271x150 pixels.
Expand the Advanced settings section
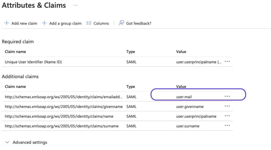(x=30, y=142)
